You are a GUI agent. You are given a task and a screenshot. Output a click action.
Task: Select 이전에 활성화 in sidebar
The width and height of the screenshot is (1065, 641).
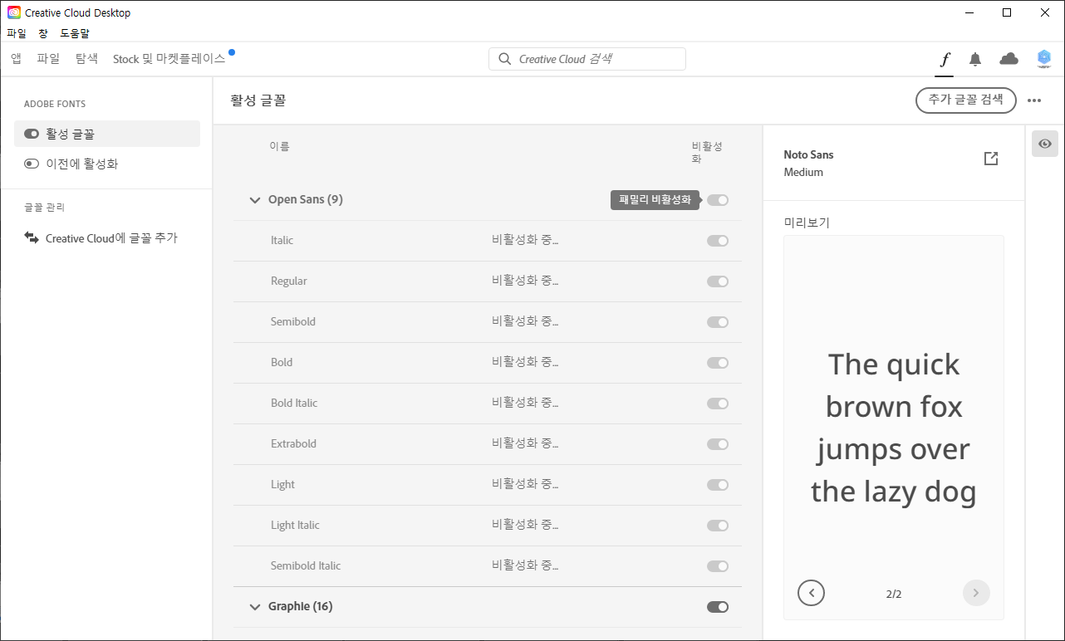(x=107, y=164)
